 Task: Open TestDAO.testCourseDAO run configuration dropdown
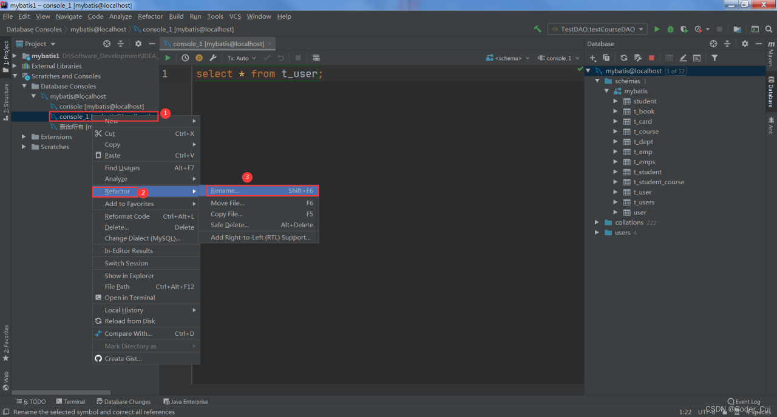click(x=597, y=29)
